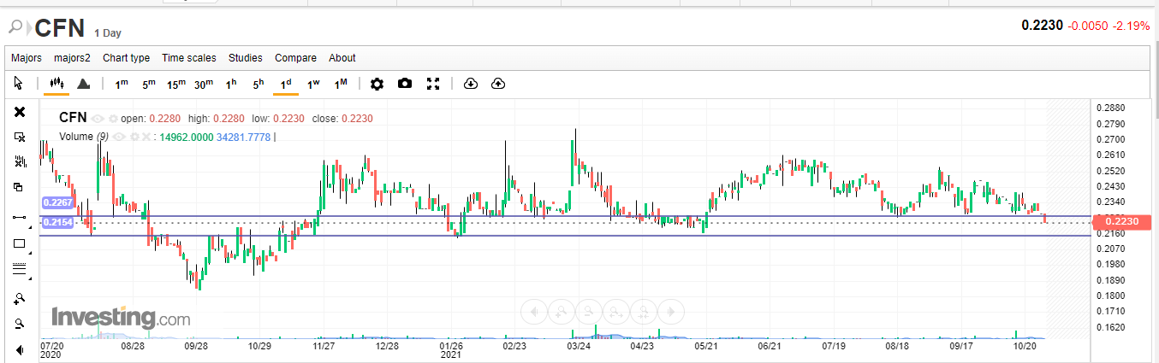
Task: Switch to the area chart type icon
Action: [x=83, y=84]
